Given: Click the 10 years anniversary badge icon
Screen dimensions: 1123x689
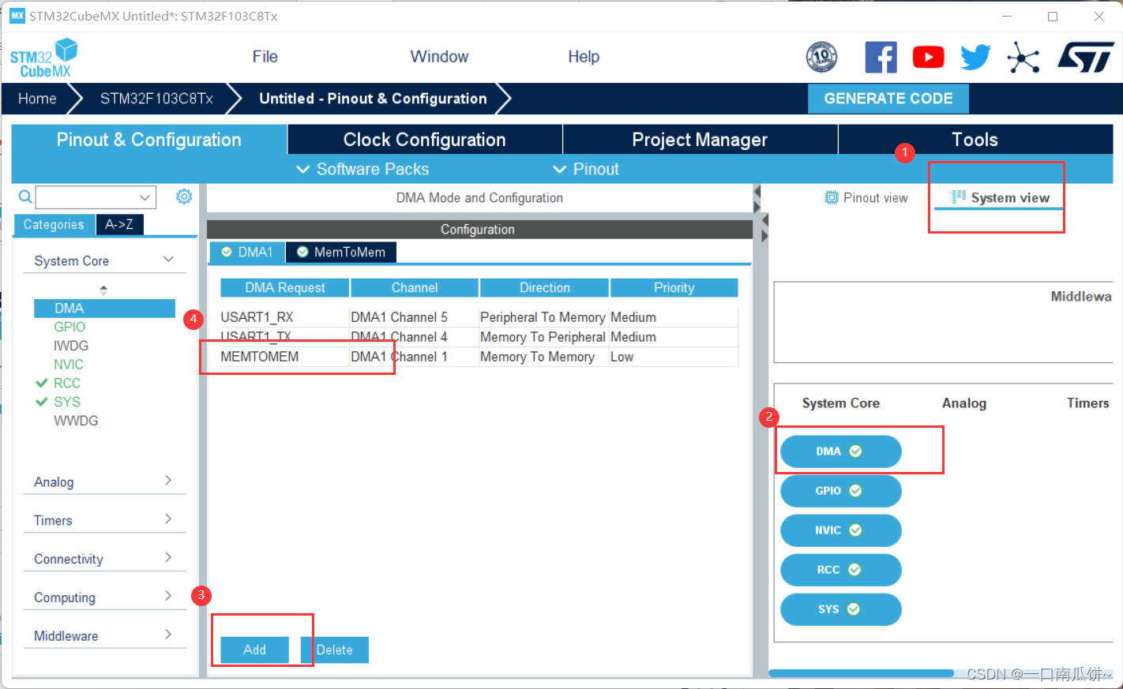Looking at the screenshot, I should pyautogui.click(x=821, y=57).
